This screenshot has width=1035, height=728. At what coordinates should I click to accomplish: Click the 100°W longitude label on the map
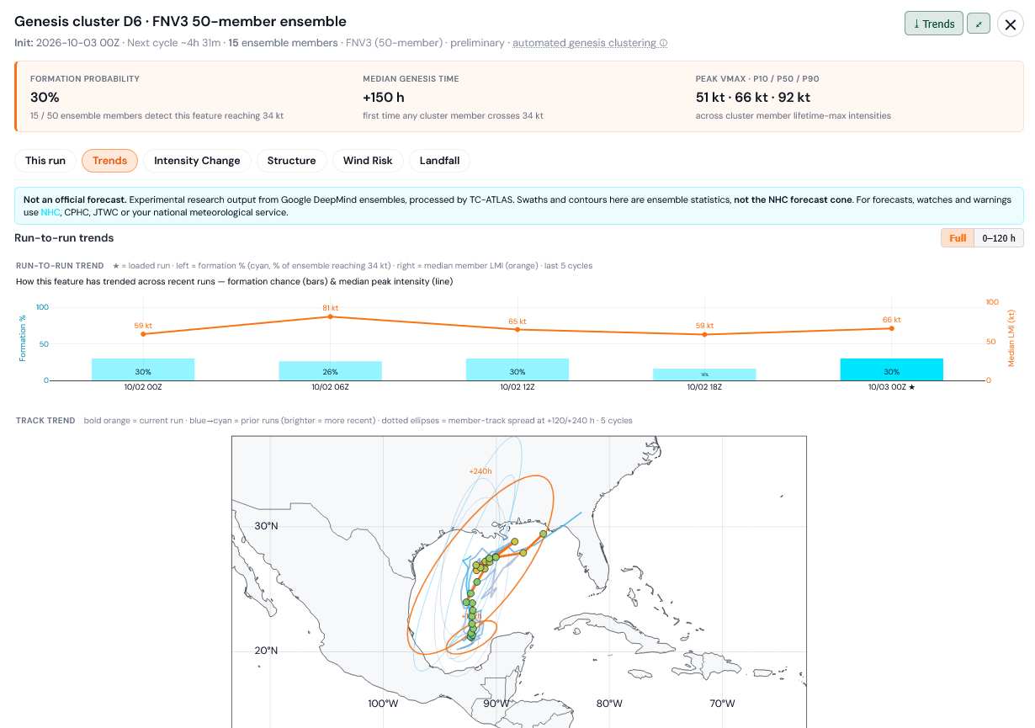tap(383, 704)
